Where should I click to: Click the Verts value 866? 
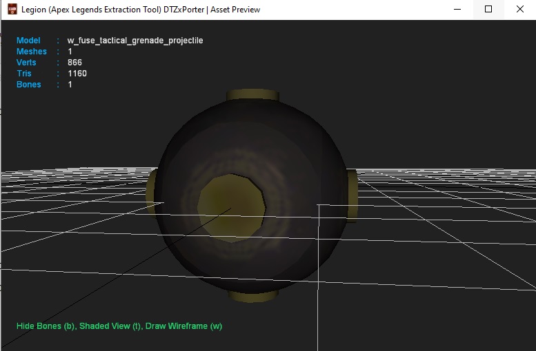(x=75, y=63)
